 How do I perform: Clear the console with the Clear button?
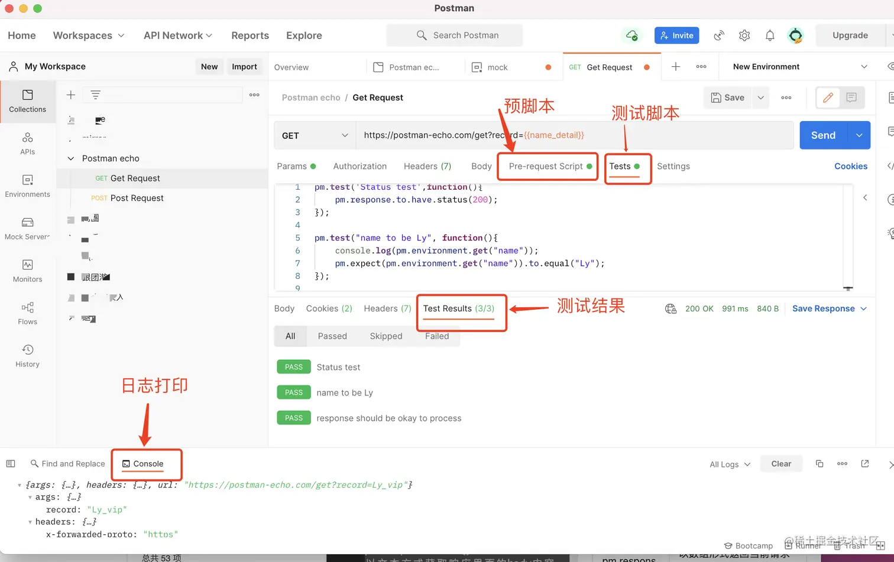click(781, 464)
